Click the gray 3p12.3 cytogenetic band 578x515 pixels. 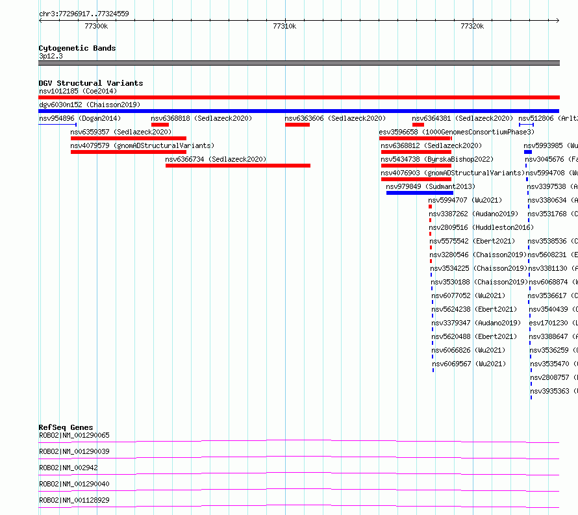point(299,63)
